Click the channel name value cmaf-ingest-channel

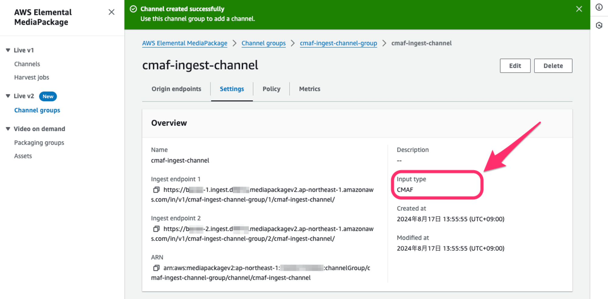180,160
